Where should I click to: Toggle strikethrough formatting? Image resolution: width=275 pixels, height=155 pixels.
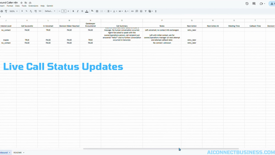point(82,11)
